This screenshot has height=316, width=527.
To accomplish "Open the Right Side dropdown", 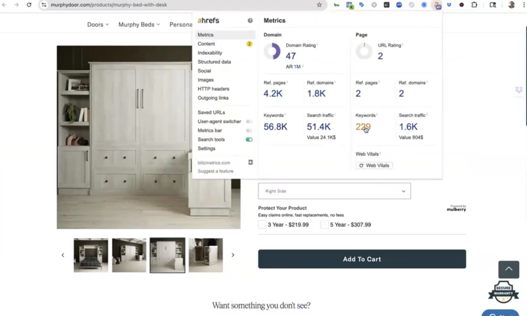I will pos(334,191).
